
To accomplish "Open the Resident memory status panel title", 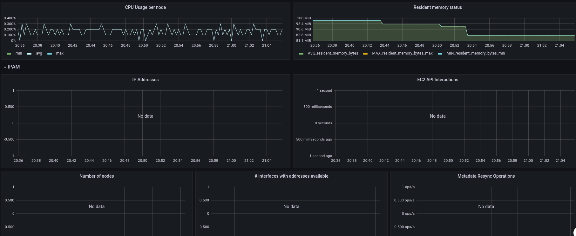I will click(x=437, y=7).
